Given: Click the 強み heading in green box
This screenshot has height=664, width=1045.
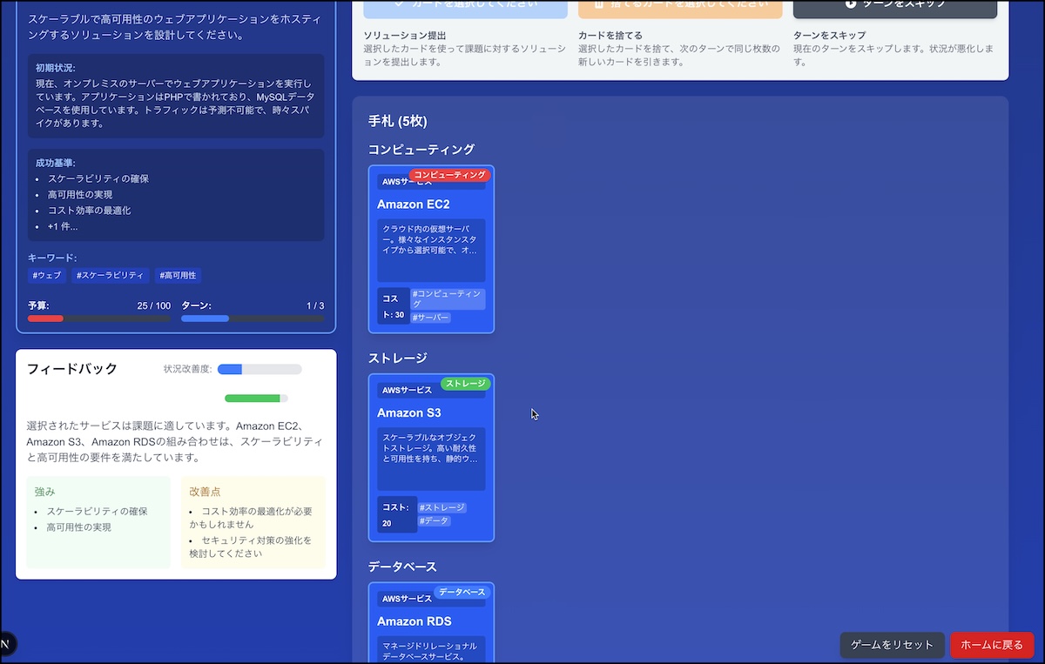Looking at the screenshot, I should 44,492.
